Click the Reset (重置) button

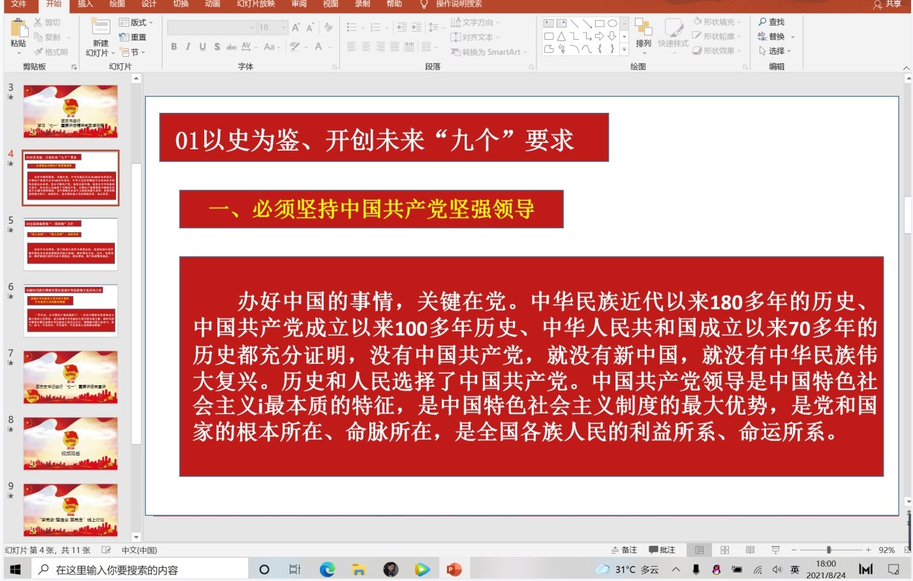point(133,37)
